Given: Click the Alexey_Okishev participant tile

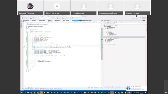Looking at the screenshot, I should pos(57,8).
